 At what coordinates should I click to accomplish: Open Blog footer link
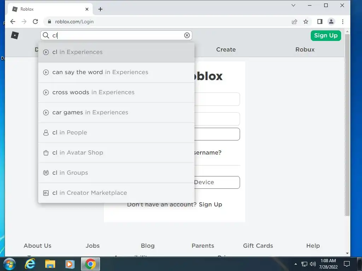(148, 246)
